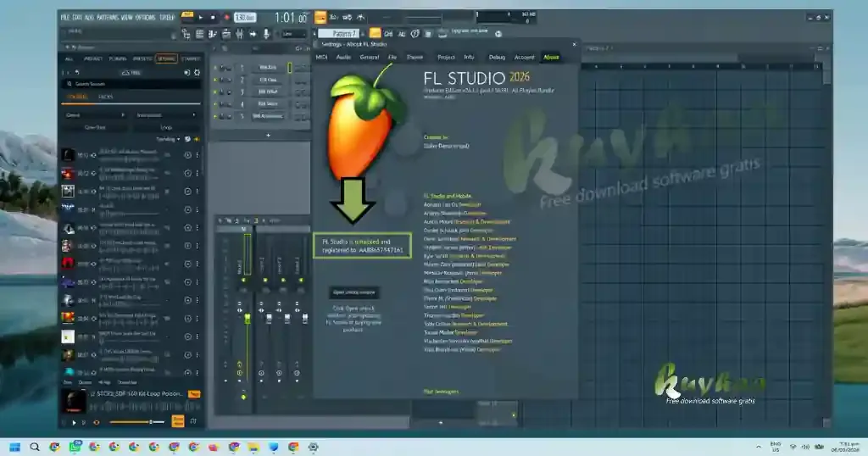
Task: Click the orange Tags button in preview
Action: point(194,394)
